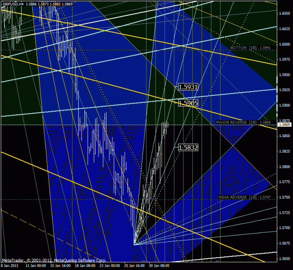Select the WEAK REVERSE [1/8] - 1.5747 label
The width and height of the screenshot is (293, 270).
pyautogui.click(x=244, y=197)
